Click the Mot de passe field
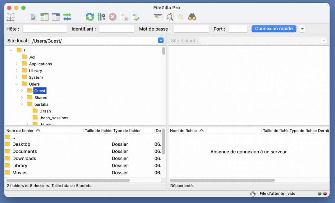 [x=191, y=29]
